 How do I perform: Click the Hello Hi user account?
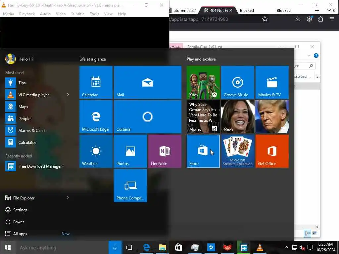19,59
